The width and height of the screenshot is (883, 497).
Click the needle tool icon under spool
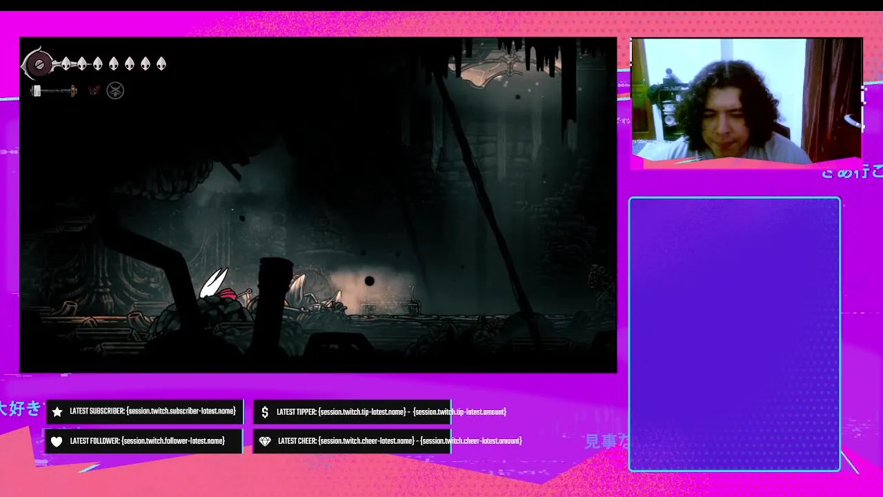pos(53,90)
